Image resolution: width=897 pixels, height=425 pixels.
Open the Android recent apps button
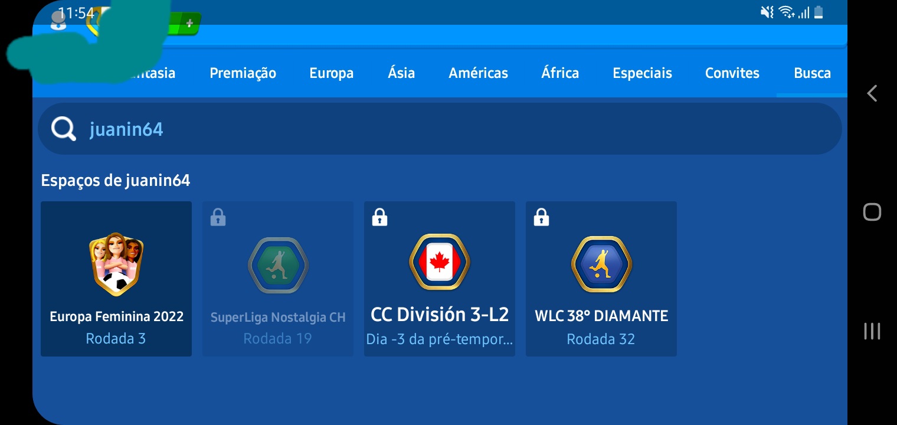872,331
